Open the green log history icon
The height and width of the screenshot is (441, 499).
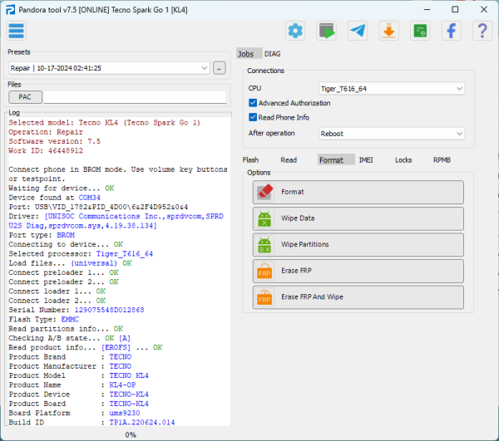(420, 31)
